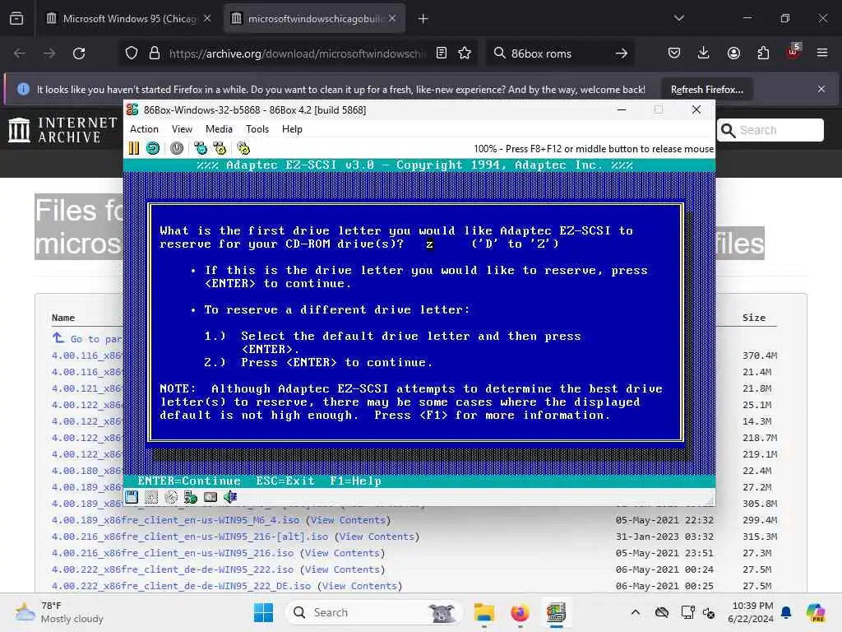The image size is (842, 632).
Task: List all Firefox tabs with dropdown arrow
Action: (x=678, y=18)
